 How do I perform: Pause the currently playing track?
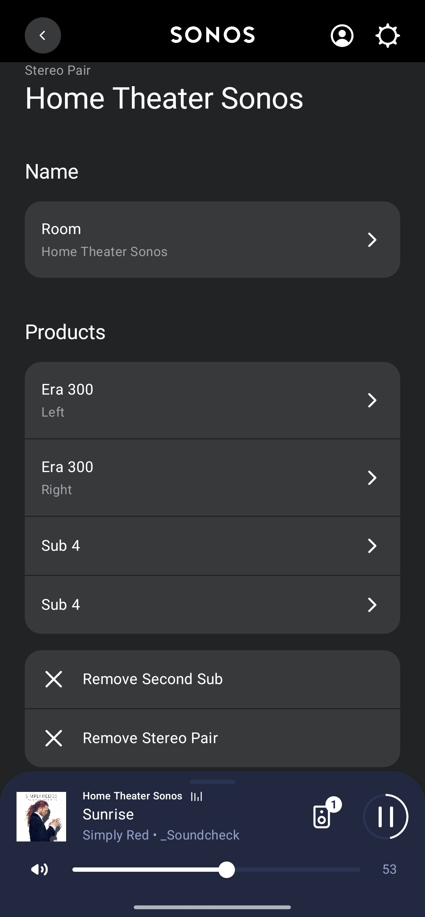(x=386, y=817)
